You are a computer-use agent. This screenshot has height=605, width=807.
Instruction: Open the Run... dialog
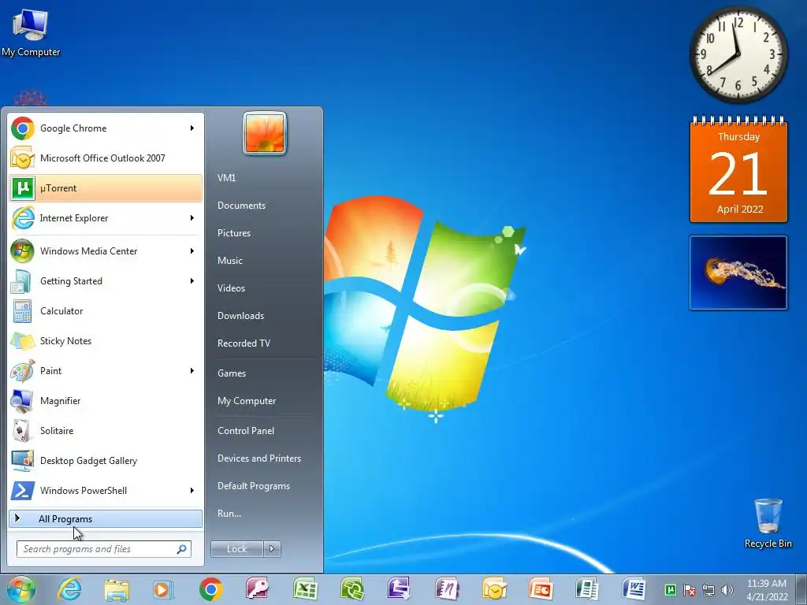tap(229, 514)
